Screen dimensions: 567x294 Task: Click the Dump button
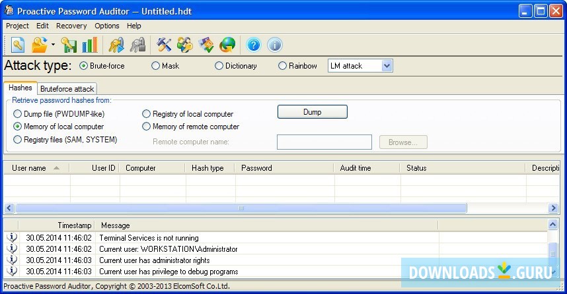tap(312, 112)
